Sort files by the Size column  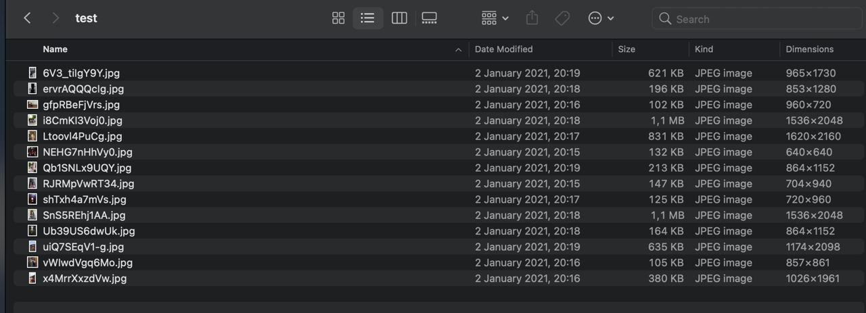[x=626, y=49]
